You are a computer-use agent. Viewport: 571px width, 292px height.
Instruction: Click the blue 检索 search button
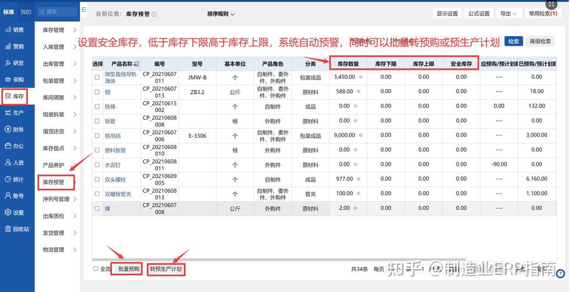pos(513,41)
